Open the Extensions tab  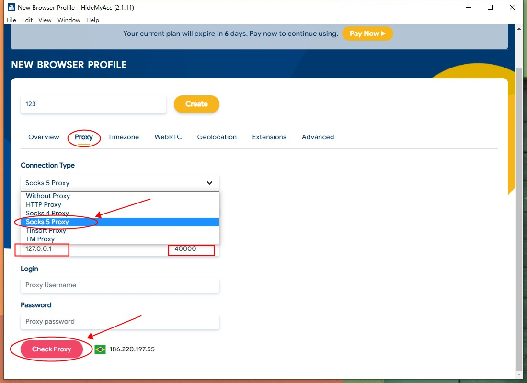pyautogui.click(x=269, y=137)
